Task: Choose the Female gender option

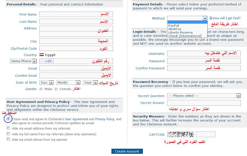Action: point(57,89)
